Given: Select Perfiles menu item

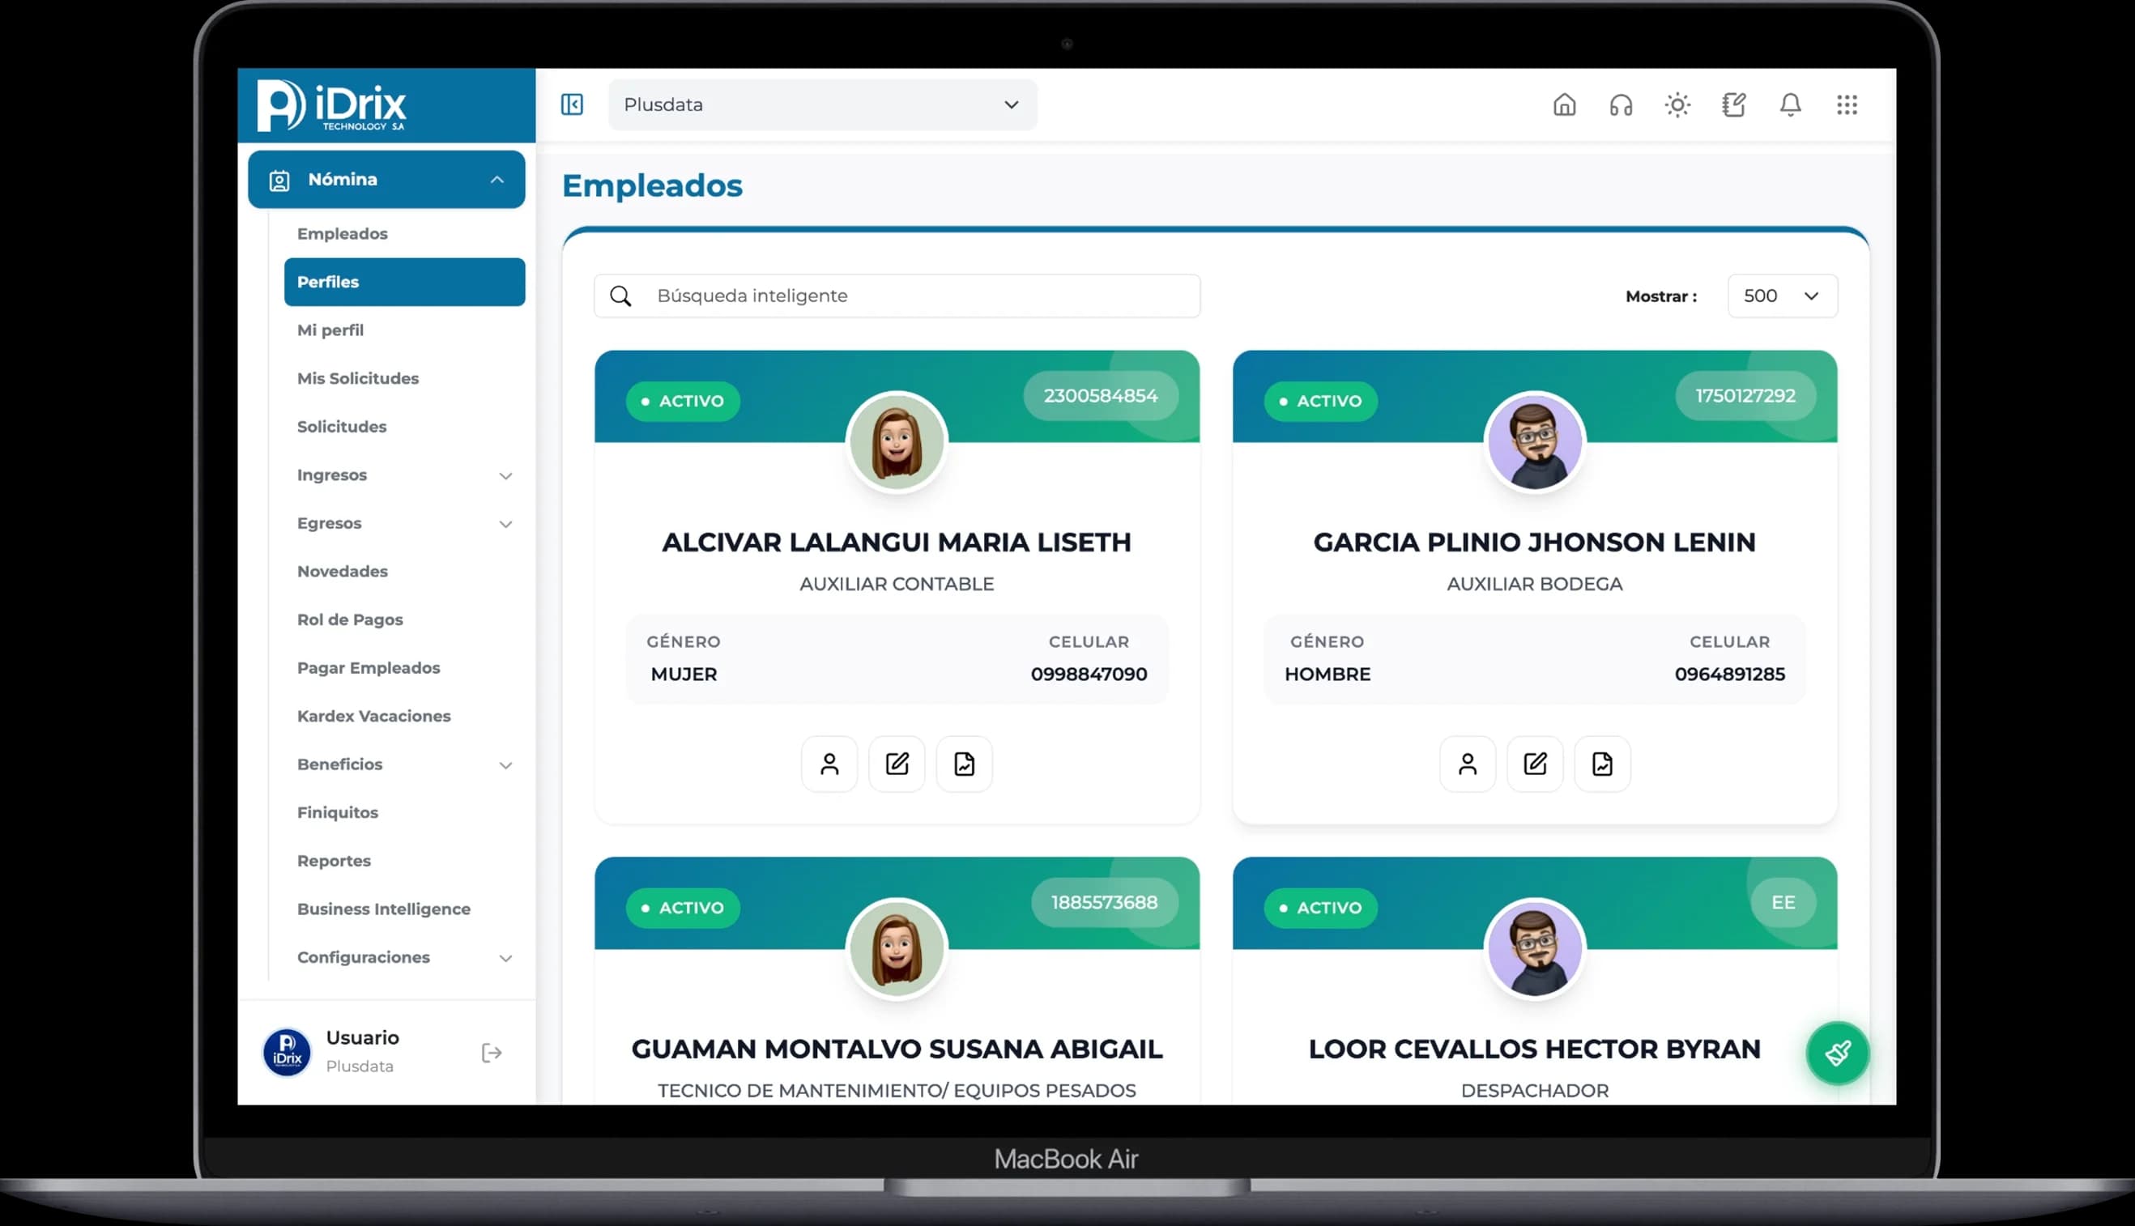Looking at the screenshot, I should click(x=404, y=282).
